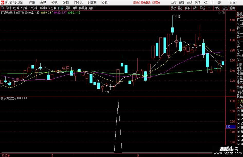
Task: Open the 多周期 multi-period view
Action: [x=83, y=8]
